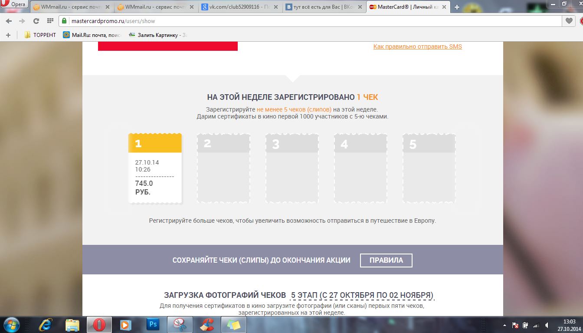Go forward in browser history

[22, 21]
